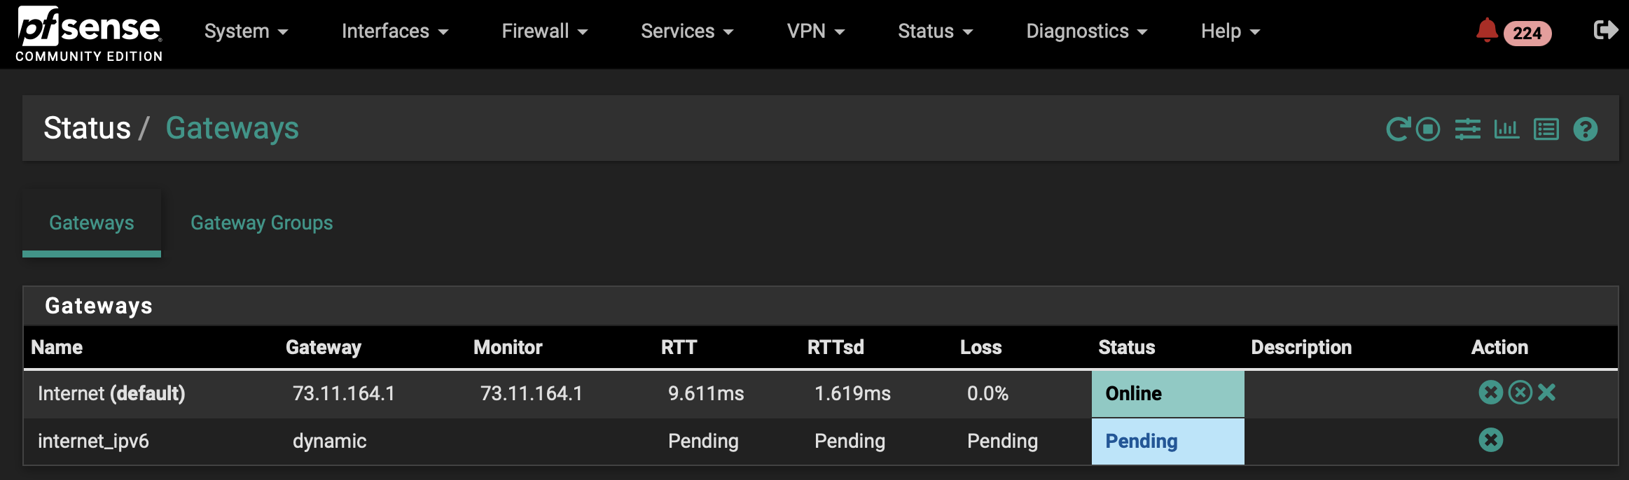The image size is (1629, 480).
Task: Click the teal help question mark icon
Action: coord(1586,129)
